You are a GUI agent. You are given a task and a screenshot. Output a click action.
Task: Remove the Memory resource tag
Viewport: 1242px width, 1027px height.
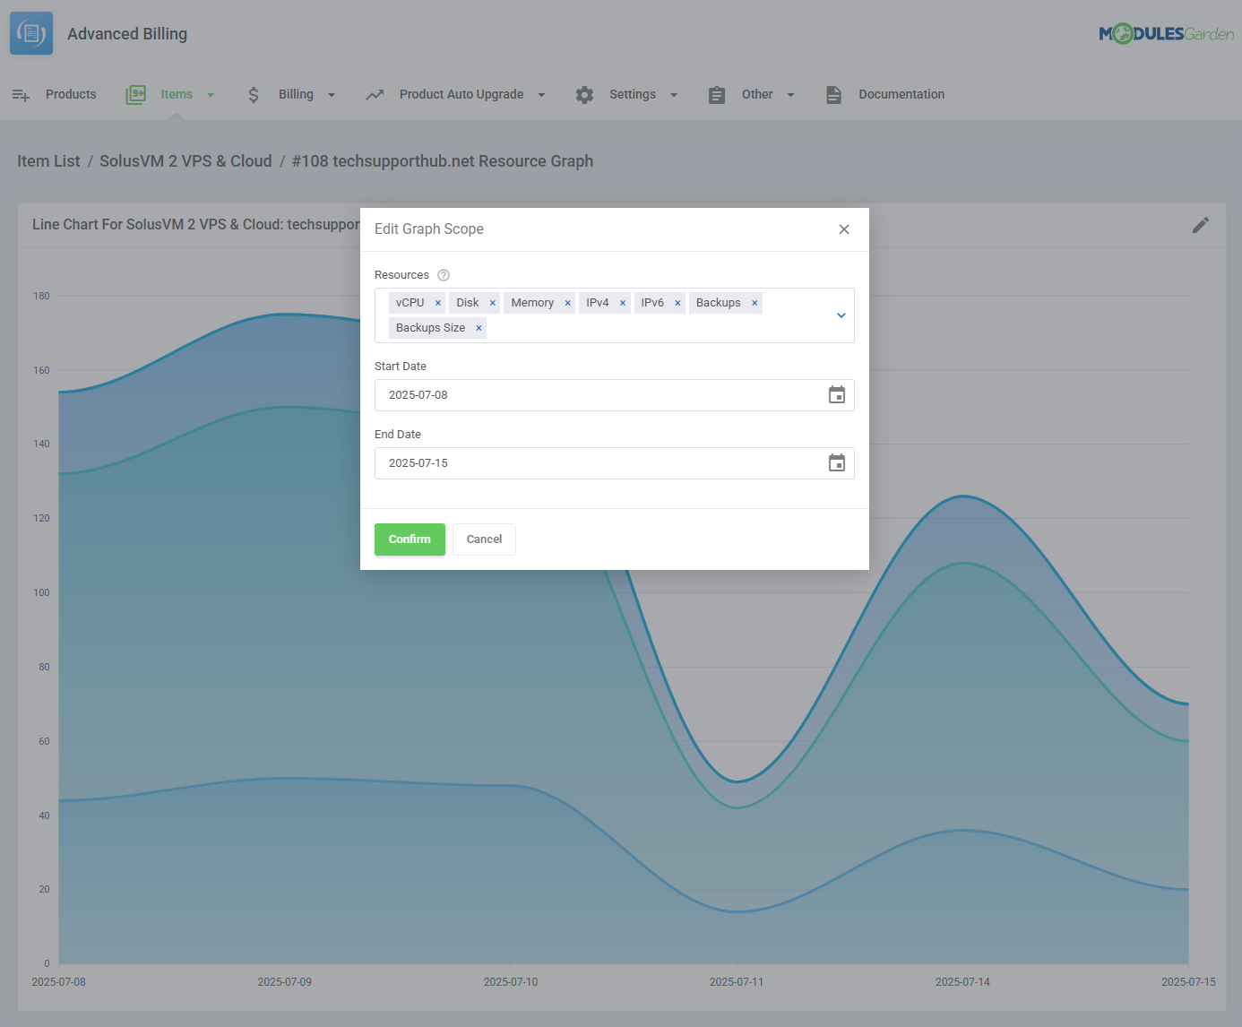click(x=567, y=303)
